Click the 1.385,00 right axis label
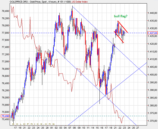158x129 pixels. pos(152,98)
